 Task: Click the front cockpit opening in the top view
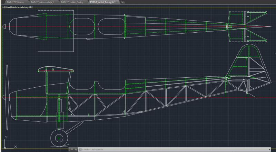[82, 27]
